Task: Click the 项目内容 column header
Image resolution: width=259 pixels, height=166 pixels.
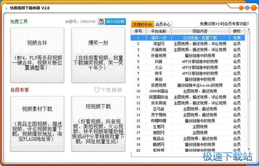Action: (200, 31)
